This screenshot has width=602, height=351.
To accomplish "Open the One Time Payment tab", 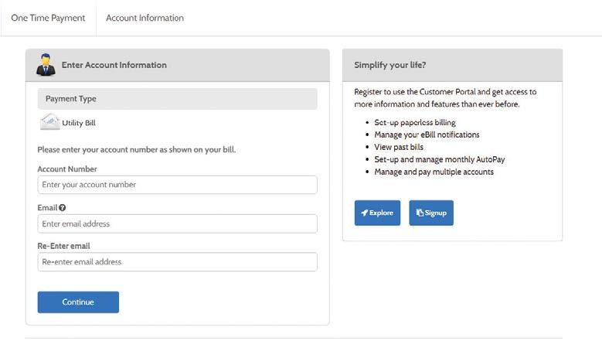I will (x=48, y=18).
